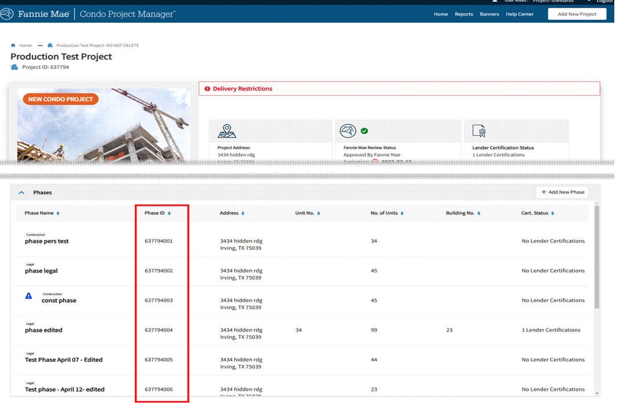Click the project building icon in breadcrumb
This screenshot has height=403, width=617.
(x=50, y=45)
